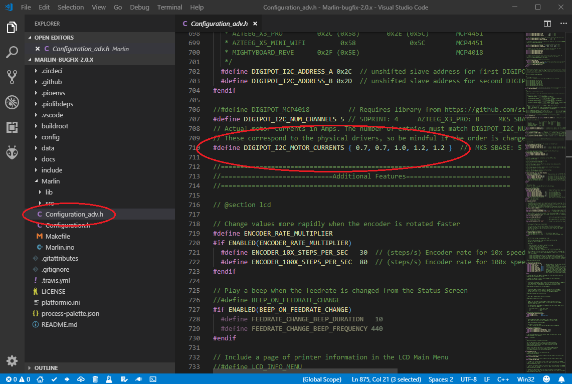Open the editor More Actions ellipsis
Screen dimensions: 572x384
pyautogui.click(x=563, y=24)
